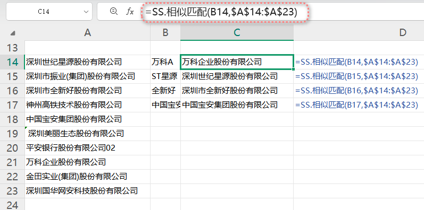This screenshot has width=424, height=210.
Task: Select all cells with corner triangle
Action: pos(12,33)
